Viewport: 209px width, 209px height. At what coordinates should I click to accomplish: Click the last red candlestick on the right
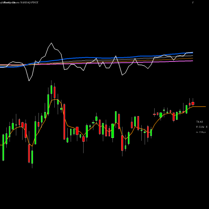pyautogui.click(x=193, y=103)
